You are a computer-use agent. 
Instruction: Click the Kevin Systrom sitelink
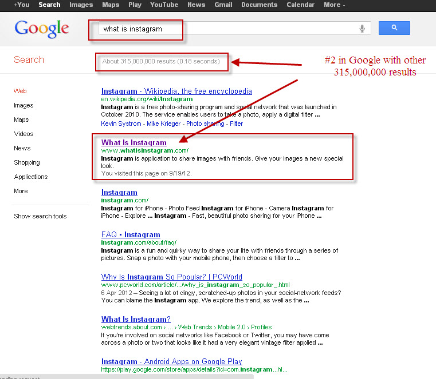121,123
